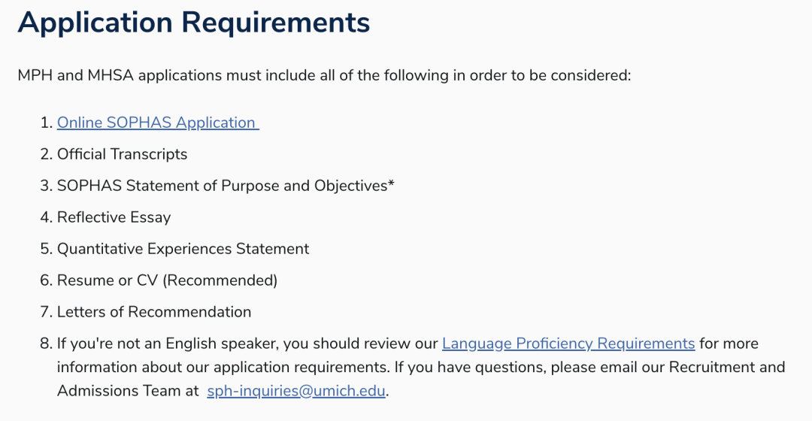Click the Application Requirements heading
Viewport: 812px width, 421px height.
pos(194,23)
